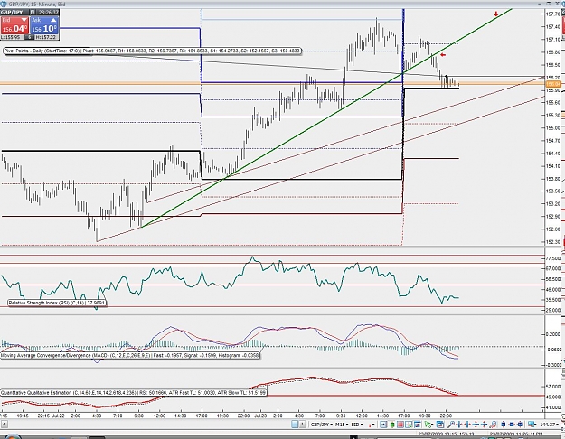Click the last dark blue scroll icon
This screenshot has width=565, height=439.
pyautogui.click(x=521, y=425)
